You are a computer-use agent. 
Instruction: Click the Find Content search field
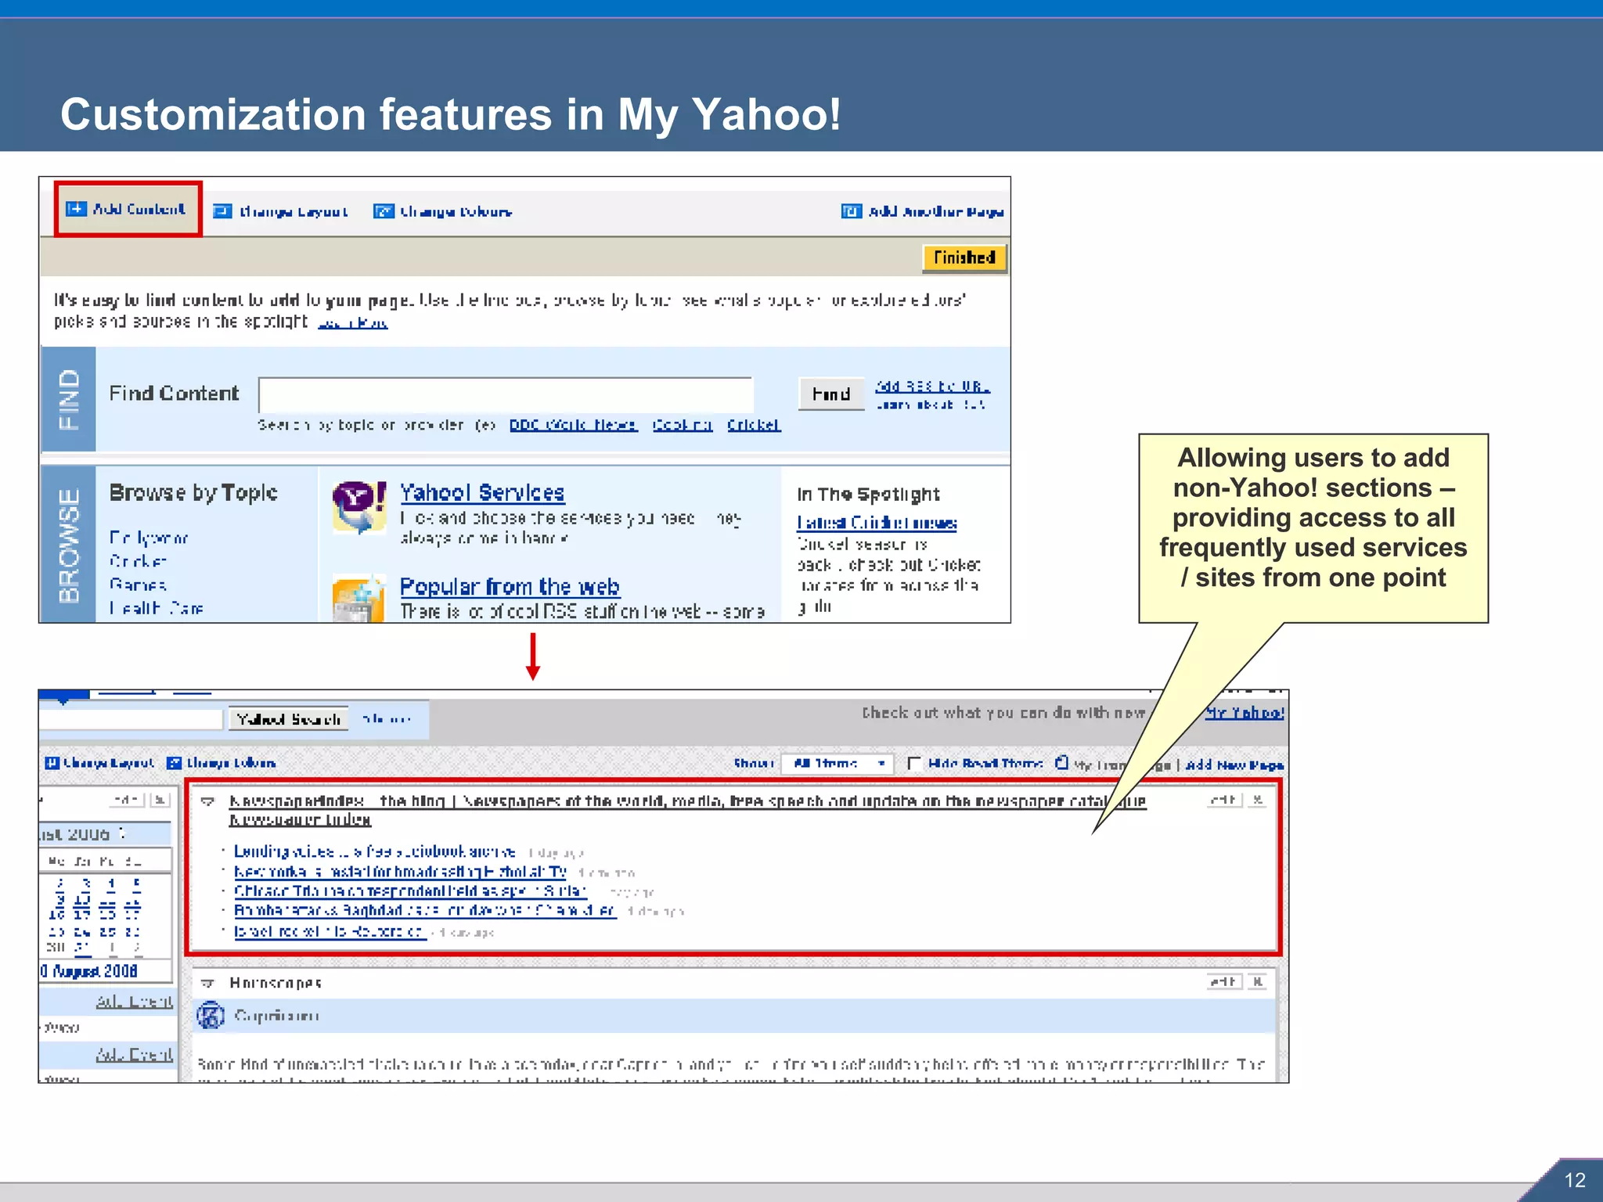[506, 394]
